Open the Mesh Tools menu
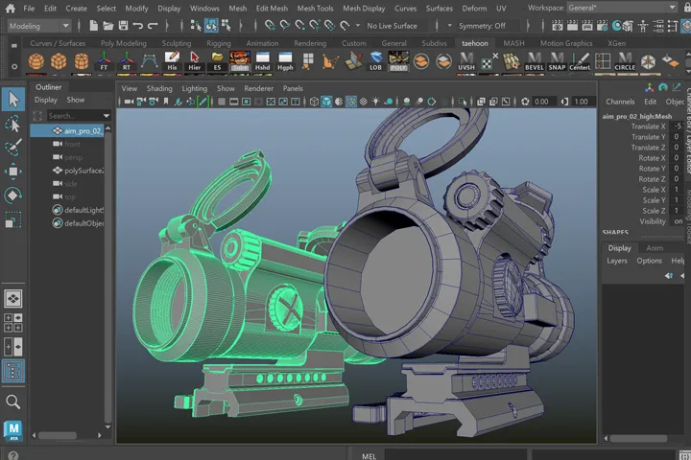 coord(315,9)
